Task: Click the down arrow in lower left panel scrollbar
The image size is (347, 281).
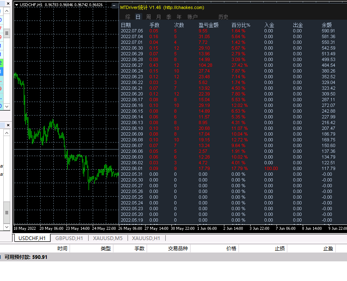Action: (7, 227)
